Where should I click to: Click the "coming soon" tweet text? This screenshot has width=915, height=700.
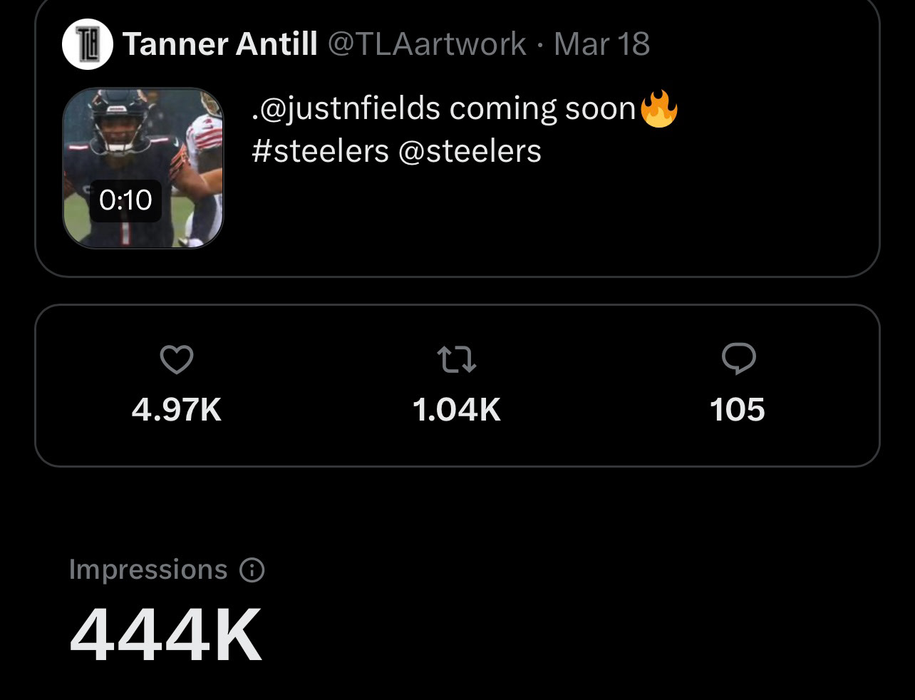tap(542, 109)
